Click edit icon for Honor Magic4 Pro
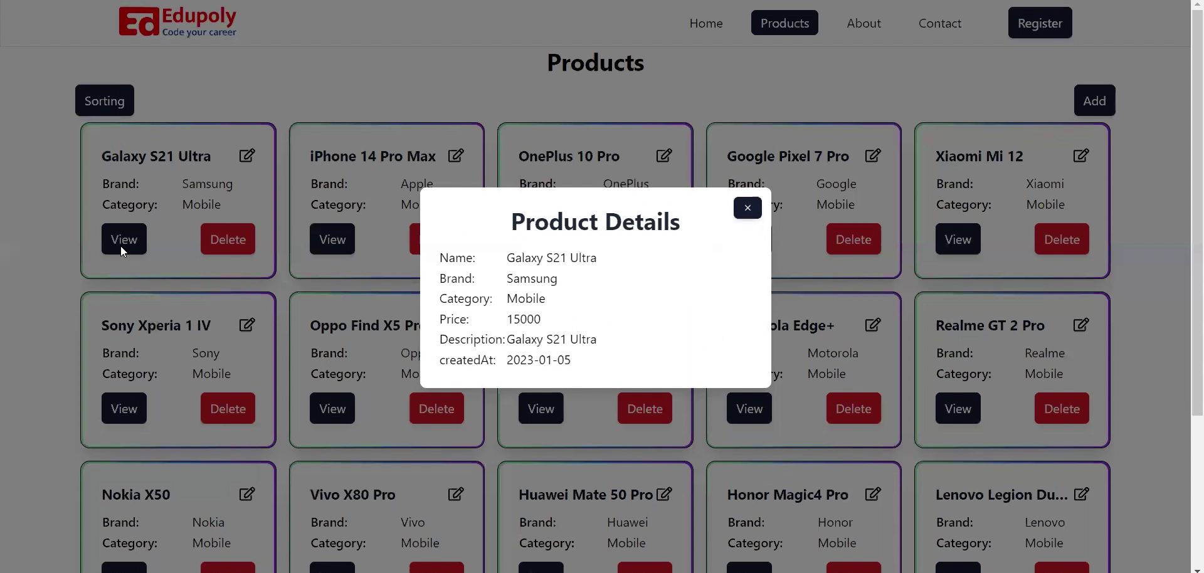 pos(873,494)
